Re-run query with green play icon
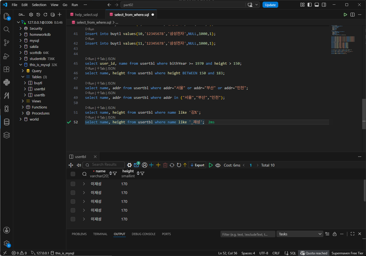Viewport: 366px width, 256px height. (x=211, y=165)
